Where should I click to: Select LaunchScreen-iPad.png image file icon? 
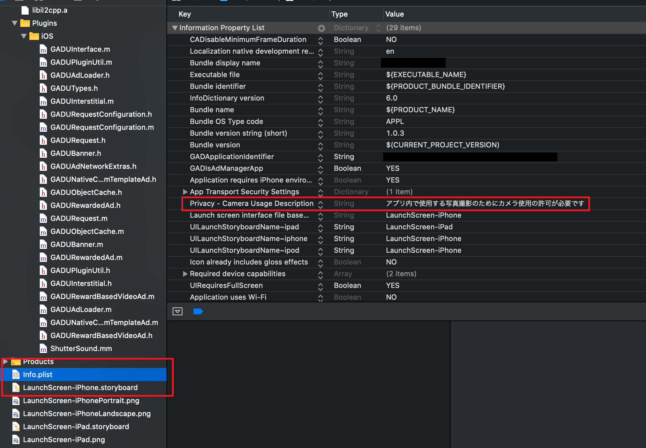point(16,440)
